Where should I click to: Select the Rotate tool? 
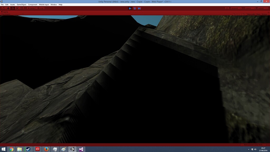coord(12,8)
